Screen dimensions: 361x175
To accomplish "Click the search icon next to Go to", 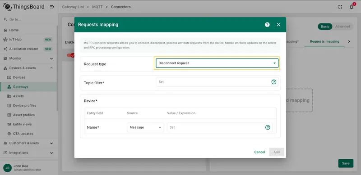I will 5,19.
